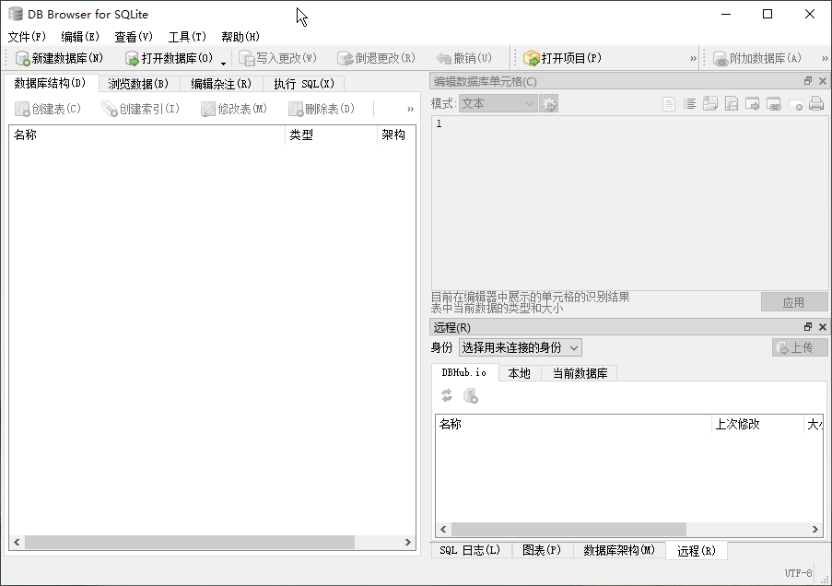
Task: Select the DBHub.io tab
Action: (x=464, y=372)
